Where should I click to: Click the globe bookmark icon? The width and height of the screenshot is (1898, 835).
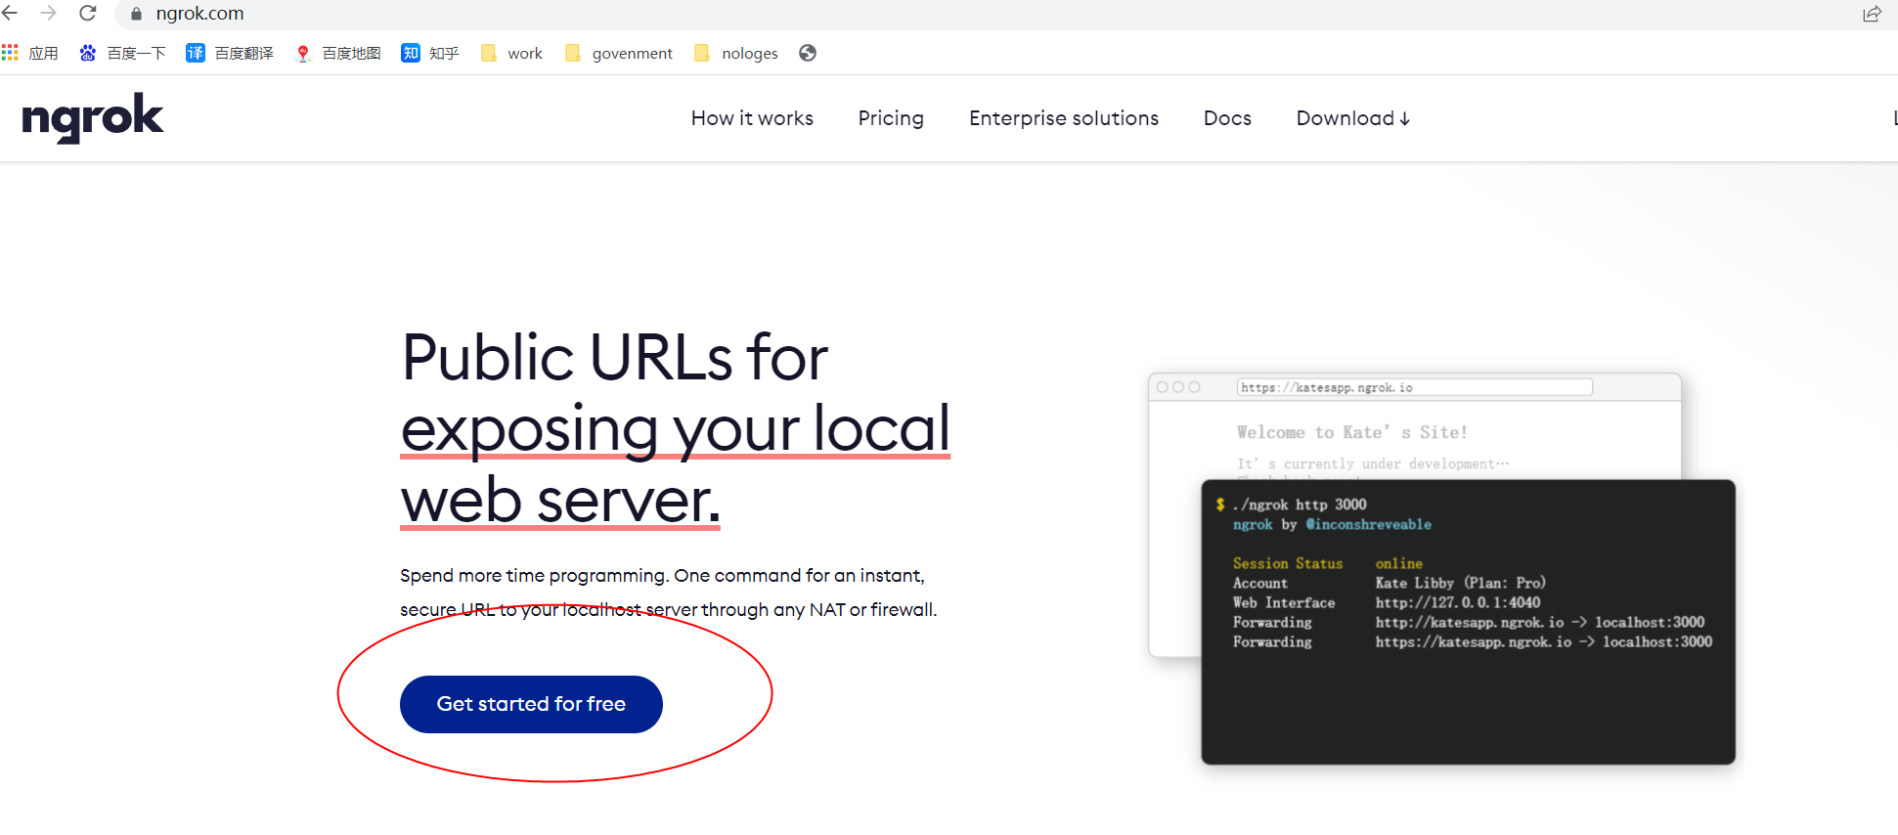[808, 53]
